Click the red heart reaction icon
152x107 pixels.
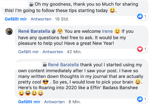[x=140, y=49]
